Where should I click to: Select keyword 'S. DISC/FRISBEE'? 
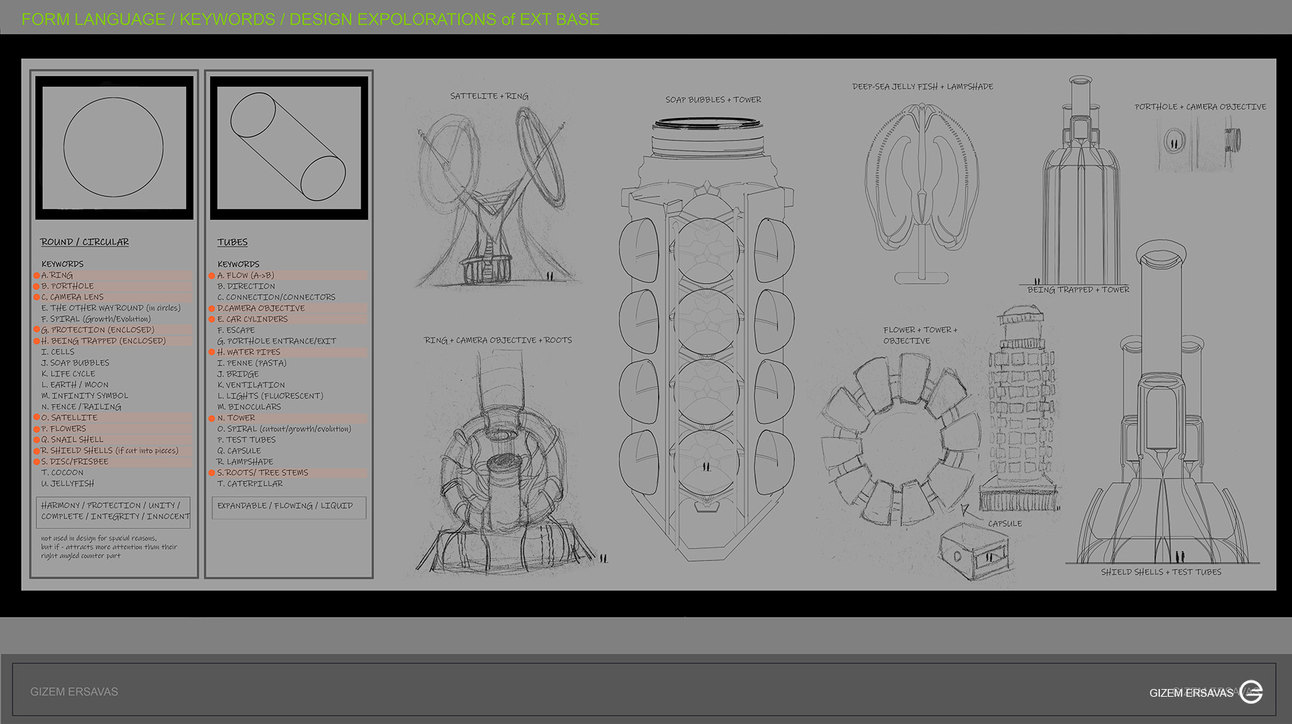(x=75, y=462)
